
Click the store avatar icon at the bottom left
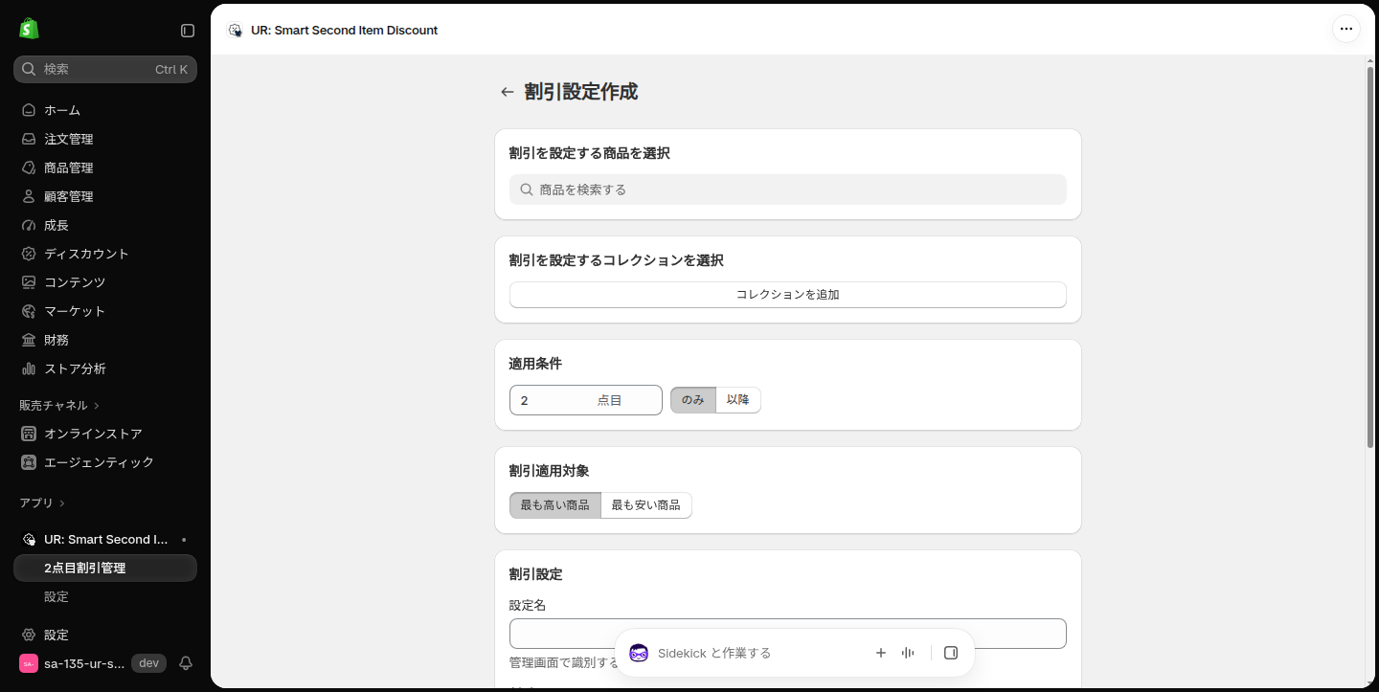click(x=29, y=663)
